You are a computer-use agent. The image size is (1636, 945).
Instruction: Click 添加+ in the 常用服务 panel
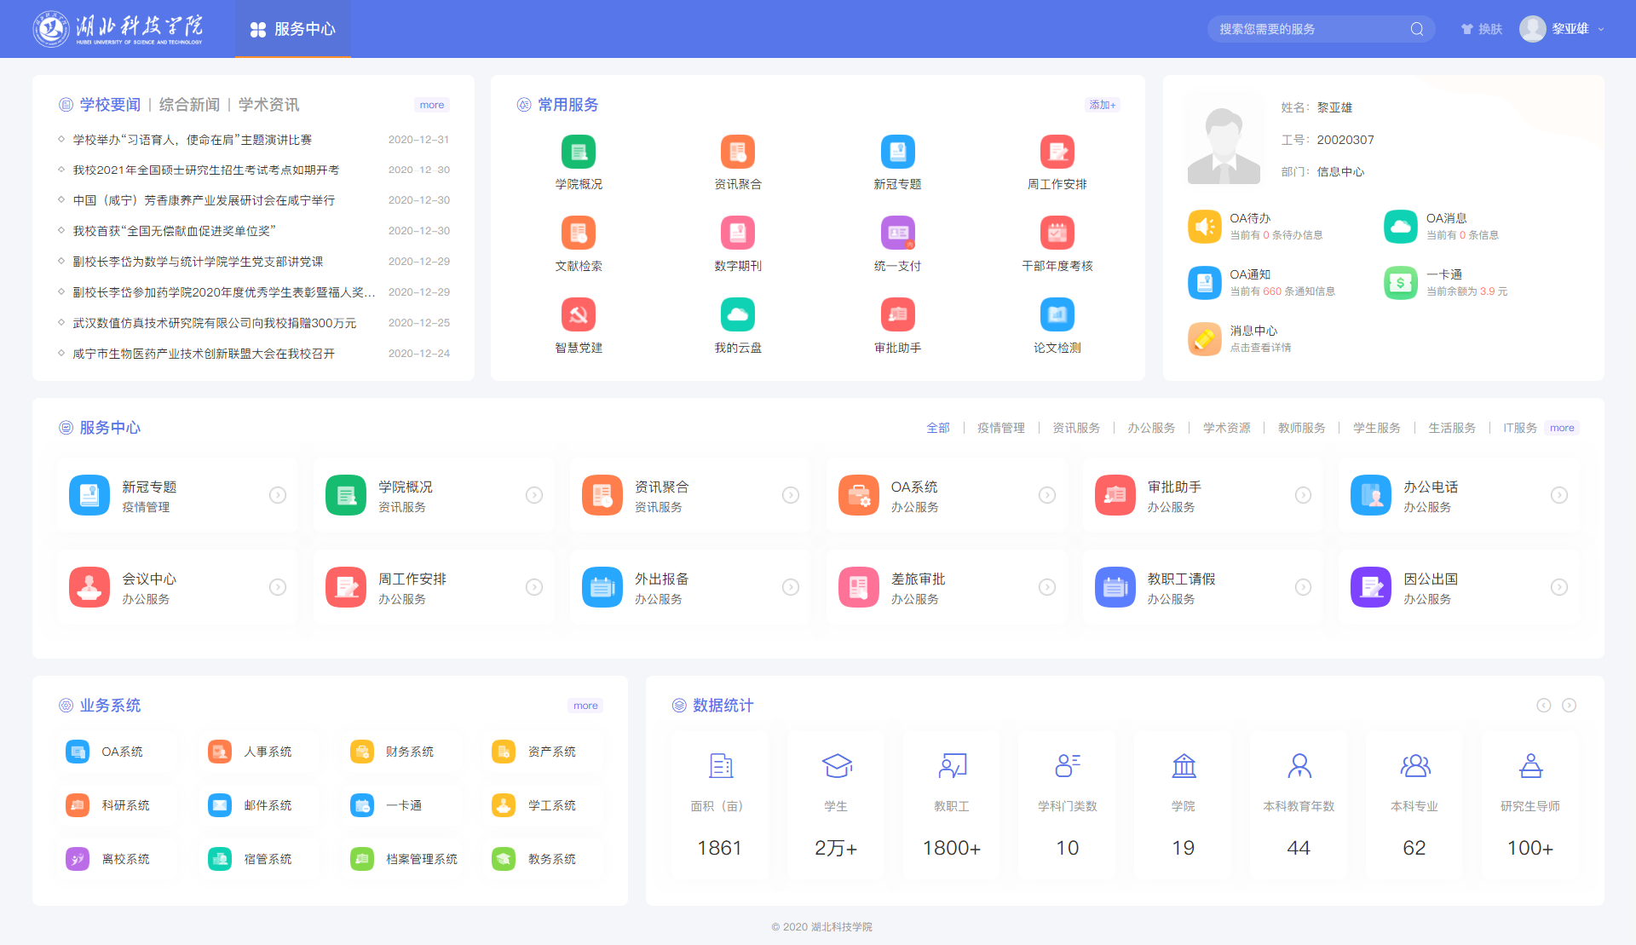1102,105
